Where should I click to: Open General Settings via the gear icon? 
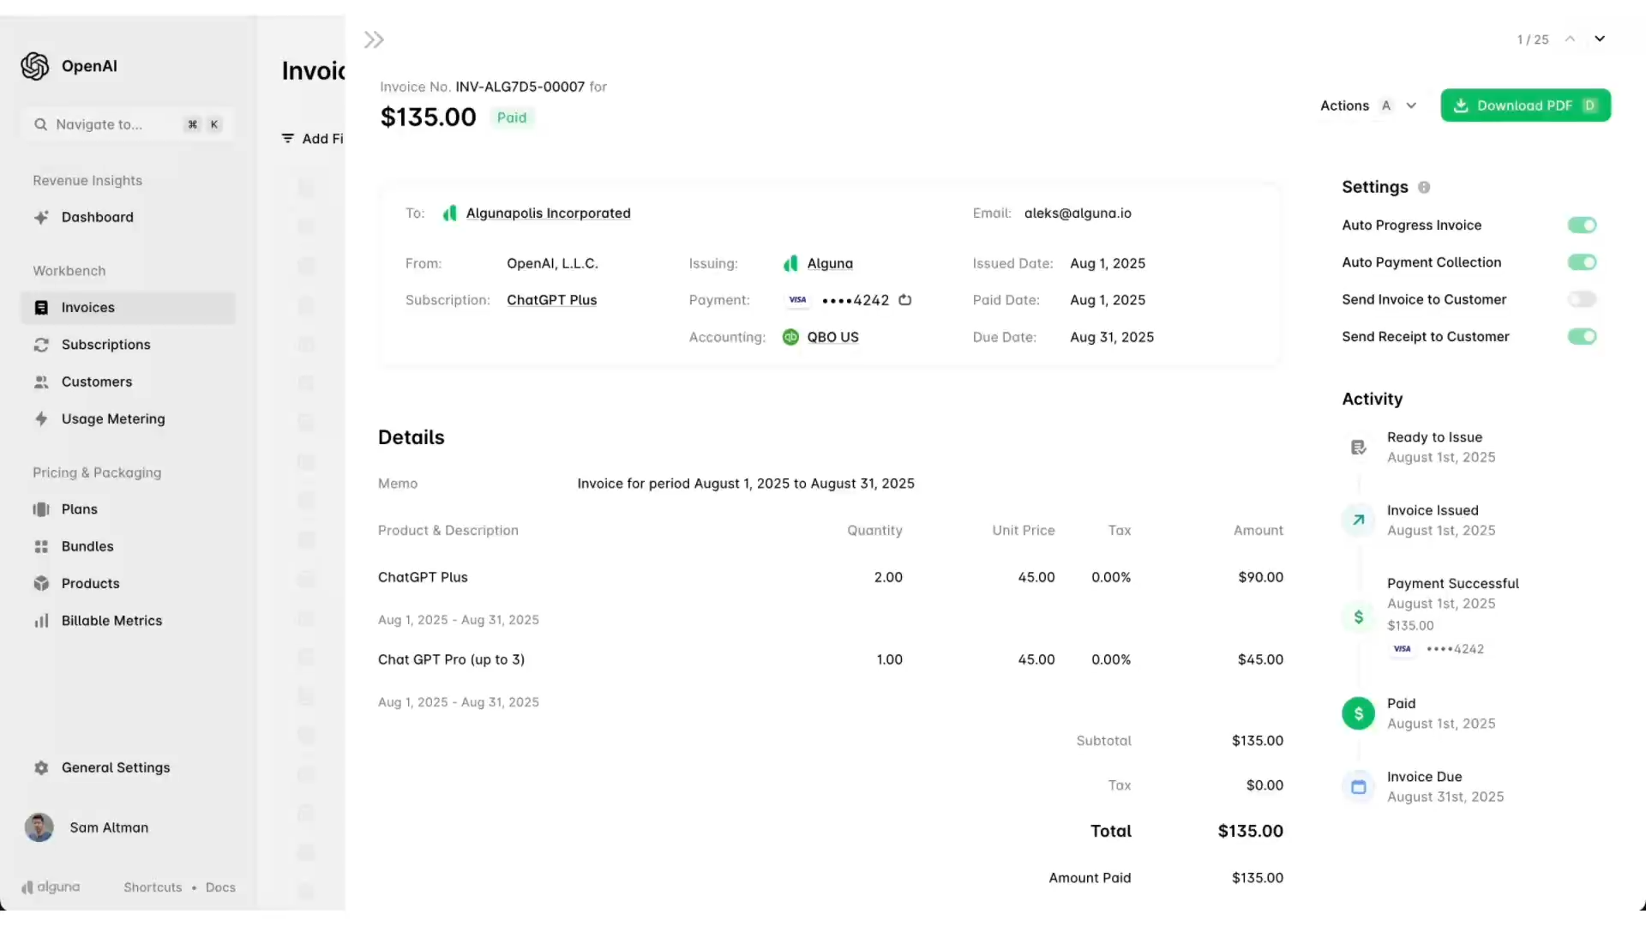pyautogui.click(x=39, y=767)
